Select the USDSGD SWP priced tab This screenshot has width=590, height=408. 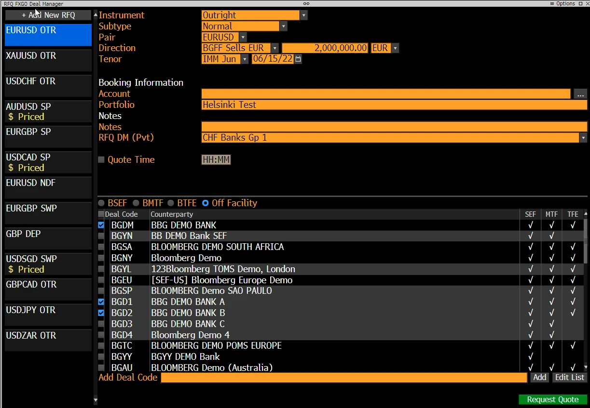(x=48, y=264)
